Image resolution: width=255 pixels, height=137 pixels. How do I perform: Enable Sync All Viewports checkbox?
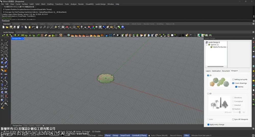(x=233, y=119)
